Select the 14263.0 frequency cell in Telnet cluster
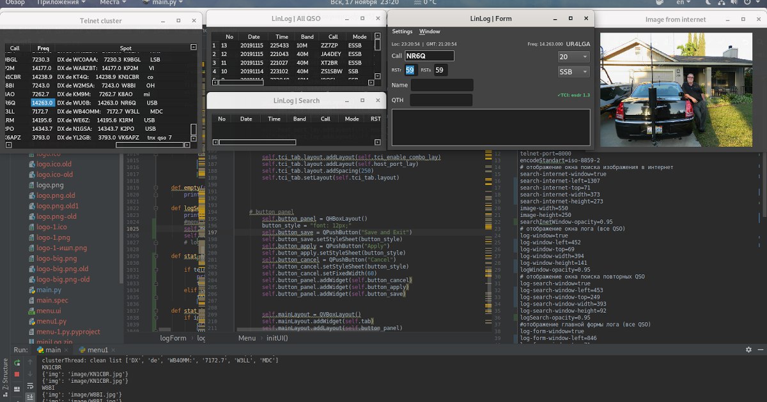This screenshot has height=402, width=767. coord(43,102)
